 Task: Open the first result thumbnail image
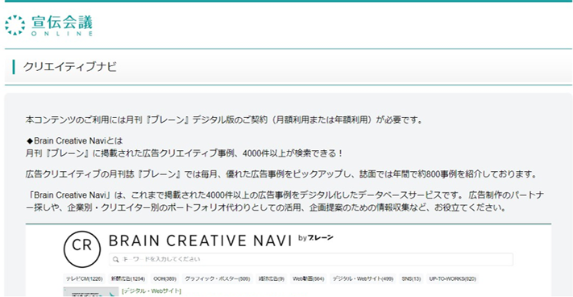[x=91, y=292]
